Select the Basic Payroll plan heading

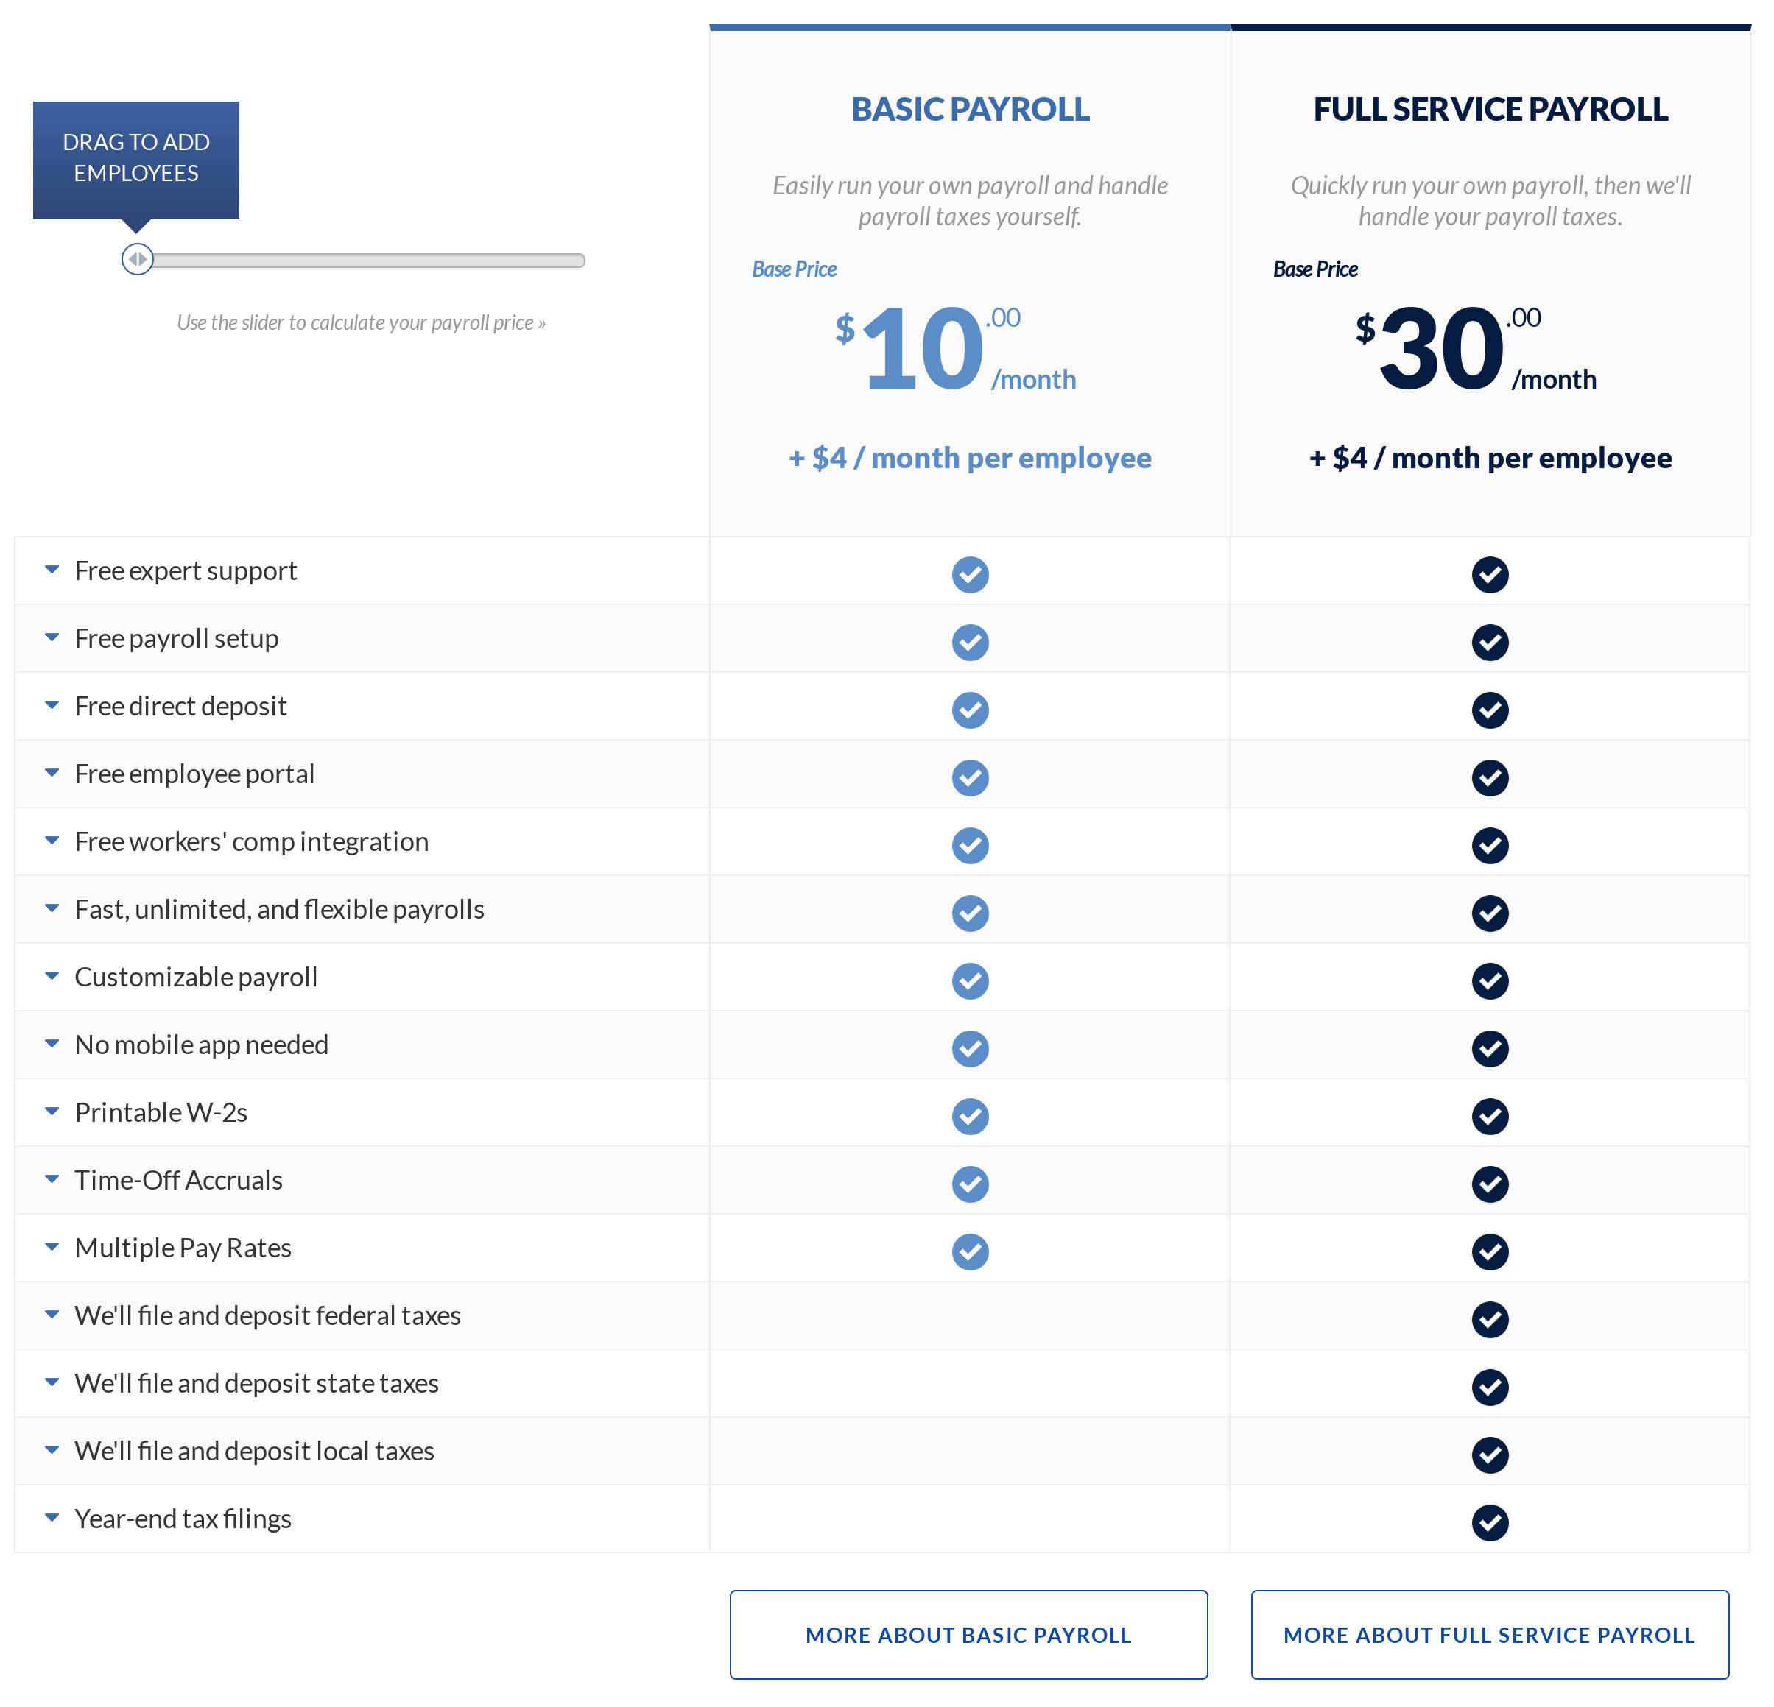point(969,110)
